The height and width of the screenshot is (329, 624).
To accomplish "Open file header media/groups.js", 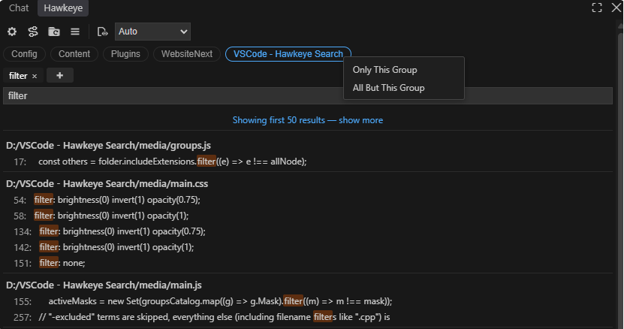I will (108, 146).
